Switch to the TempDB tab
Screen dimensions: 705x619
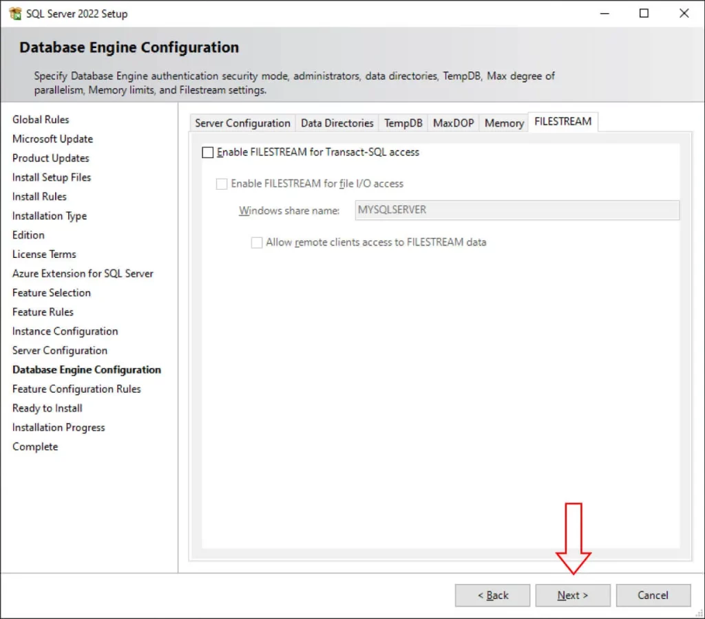[402, 122]
